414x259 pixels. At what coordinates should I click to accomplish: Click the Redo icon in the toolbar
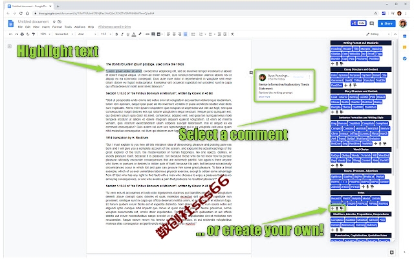[x=16, y=34]
